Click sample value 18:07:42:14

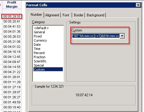click(84, 95)
